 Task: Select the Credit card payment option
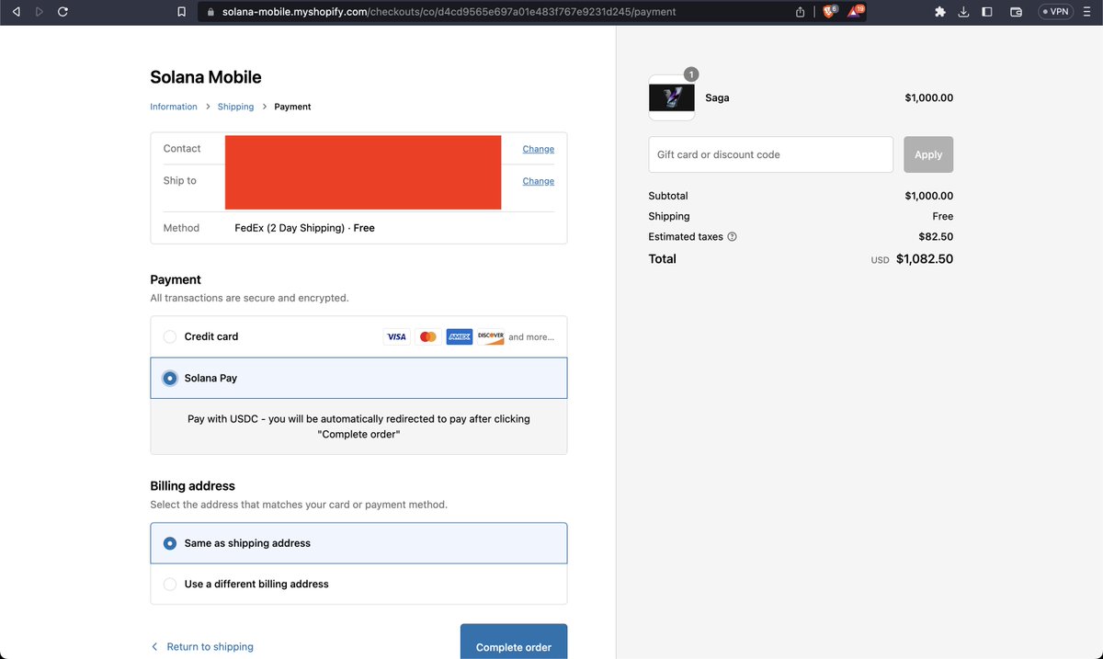pos(358,336)
